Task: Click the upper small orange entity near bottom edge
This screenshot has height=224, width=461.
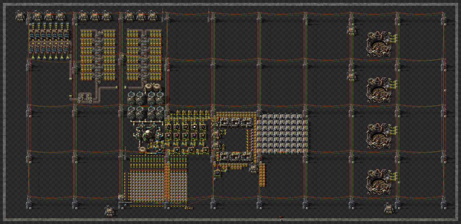Action: coord(281,217)
